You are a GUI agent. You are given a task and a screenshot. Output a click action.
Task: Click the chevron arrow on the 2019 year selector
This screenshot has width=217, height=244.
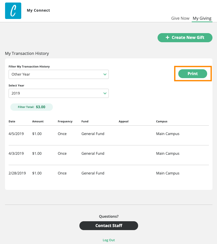click(105, 93)
